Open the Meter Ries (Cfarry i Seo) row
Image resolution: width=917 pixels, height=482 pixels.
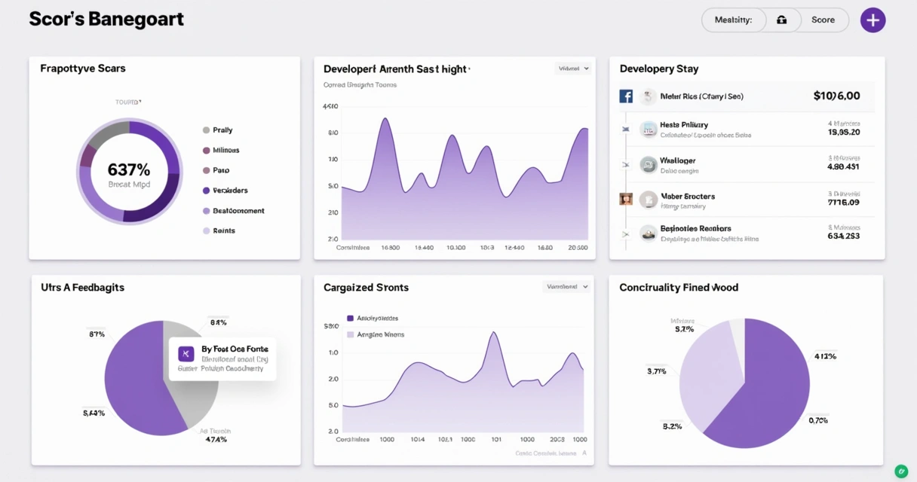click(747, 96)
